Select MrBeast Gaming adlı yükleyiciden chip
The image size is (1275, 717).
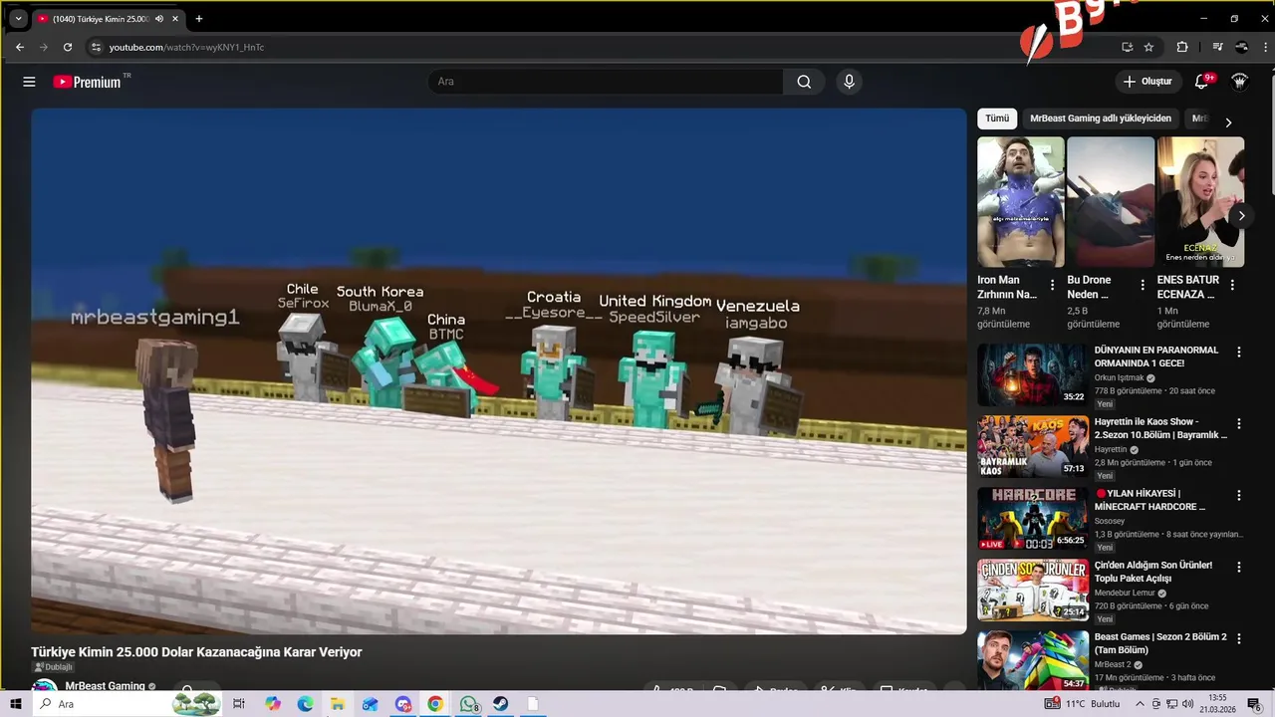pyautogui.click(x=1101, y=119)
